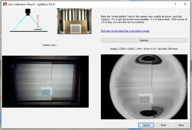Click the example card placement photo

(74, 21)
